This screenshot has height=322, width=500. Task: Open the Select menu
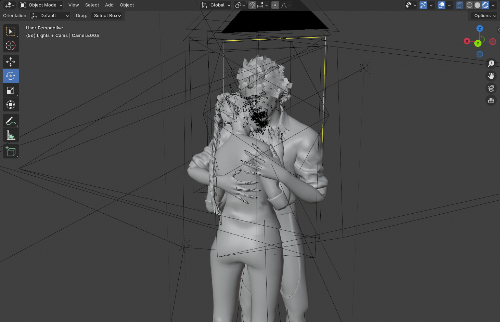coord(92,5)
